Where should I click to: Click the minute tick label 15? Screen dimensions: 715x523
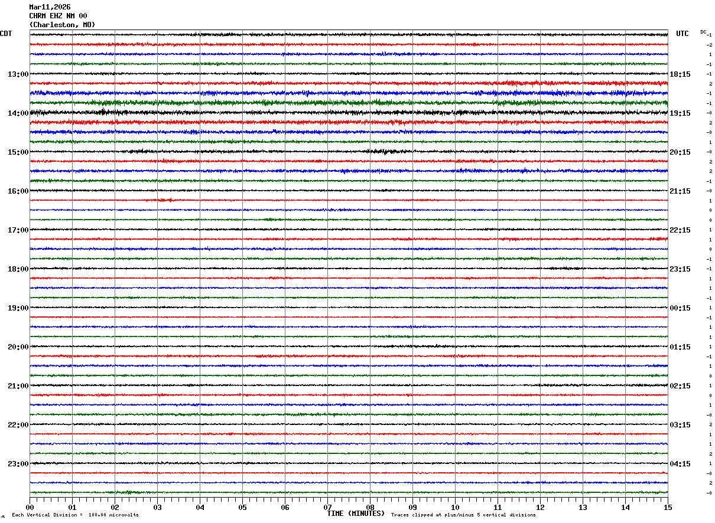(668, 507)
